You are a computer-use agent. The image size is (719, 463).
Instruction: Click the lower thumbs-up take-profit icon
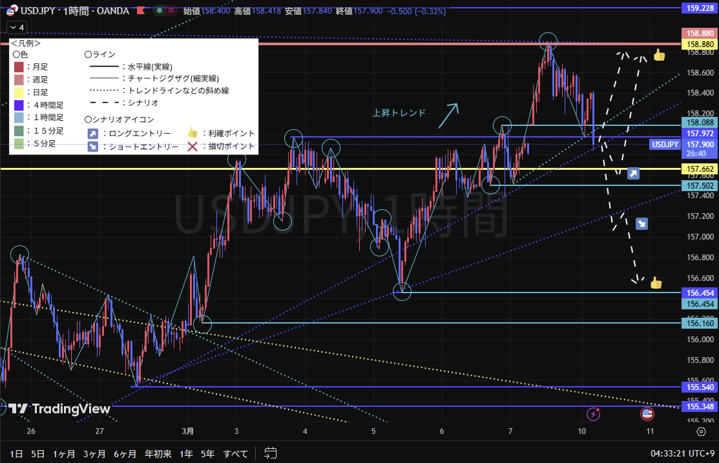(656, 283)
